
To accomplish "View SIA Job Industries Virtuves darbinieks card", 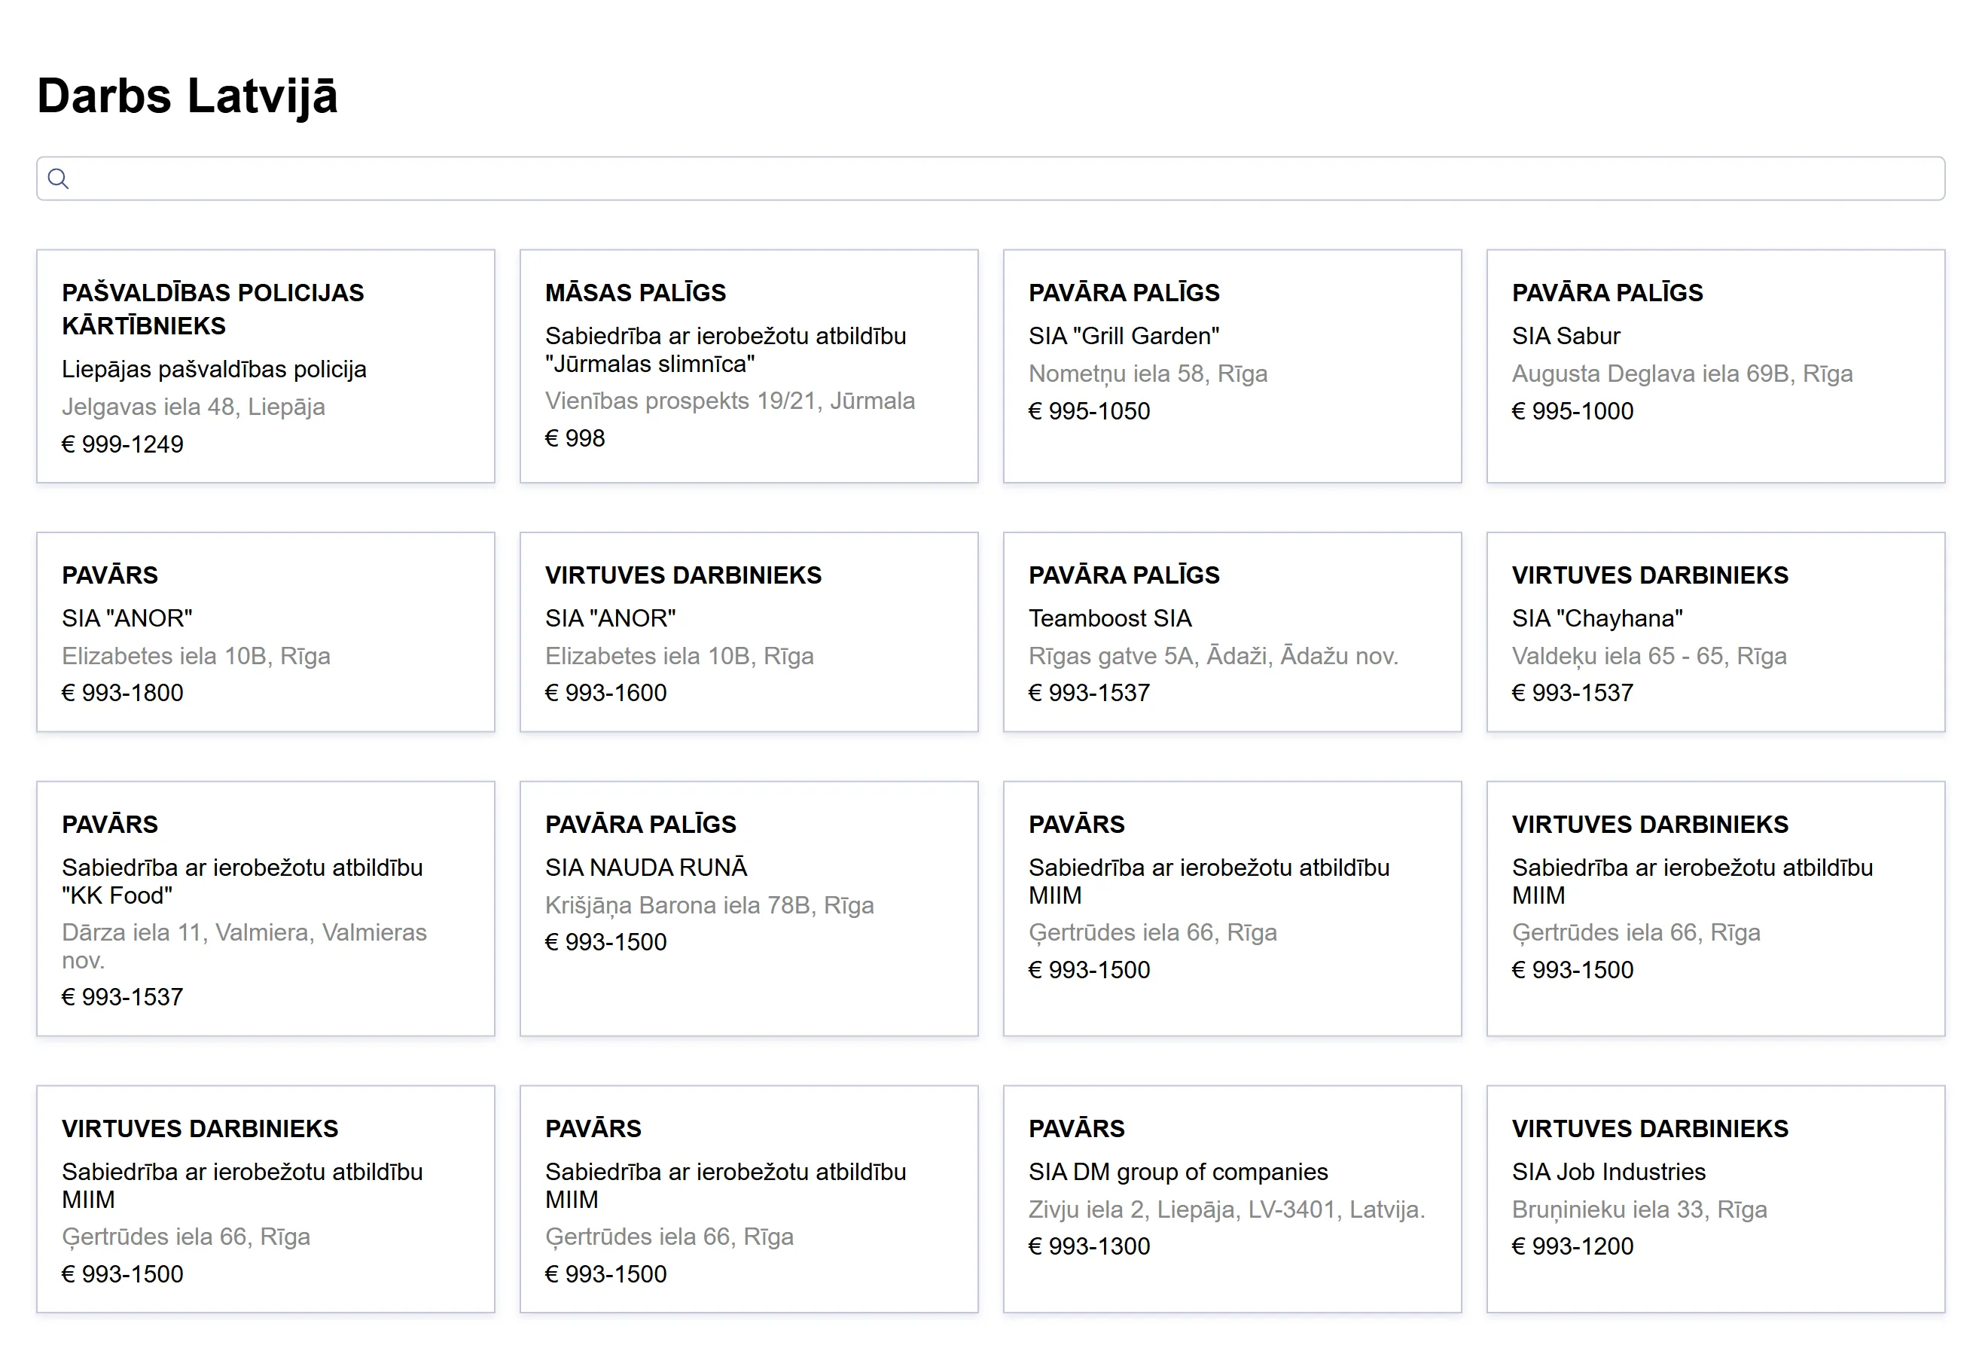I will point(1715,1198).
